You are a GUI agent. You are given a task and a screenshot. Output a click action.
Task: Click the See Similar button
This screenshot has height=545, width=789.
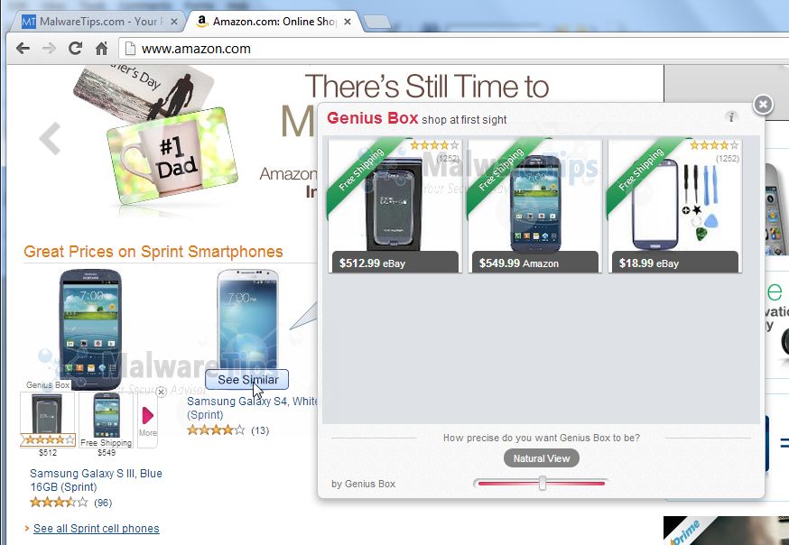(x=247, y=380)
